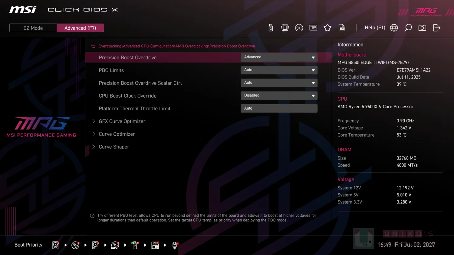Select the network cable boot device icon

(x=175, y=245)
